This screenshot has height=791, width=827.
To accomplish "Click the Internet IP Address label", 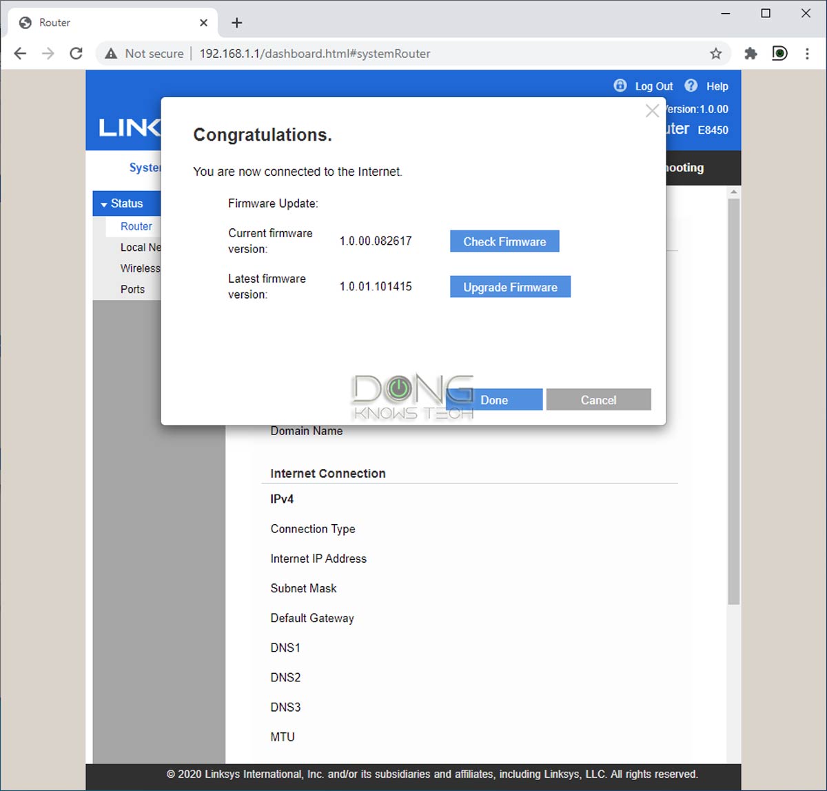I will tap(318, 559).
